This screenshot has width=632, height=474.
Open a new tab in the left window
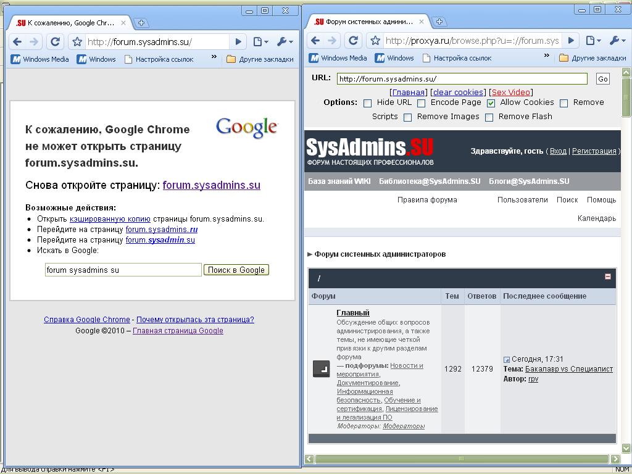[141, 23]
